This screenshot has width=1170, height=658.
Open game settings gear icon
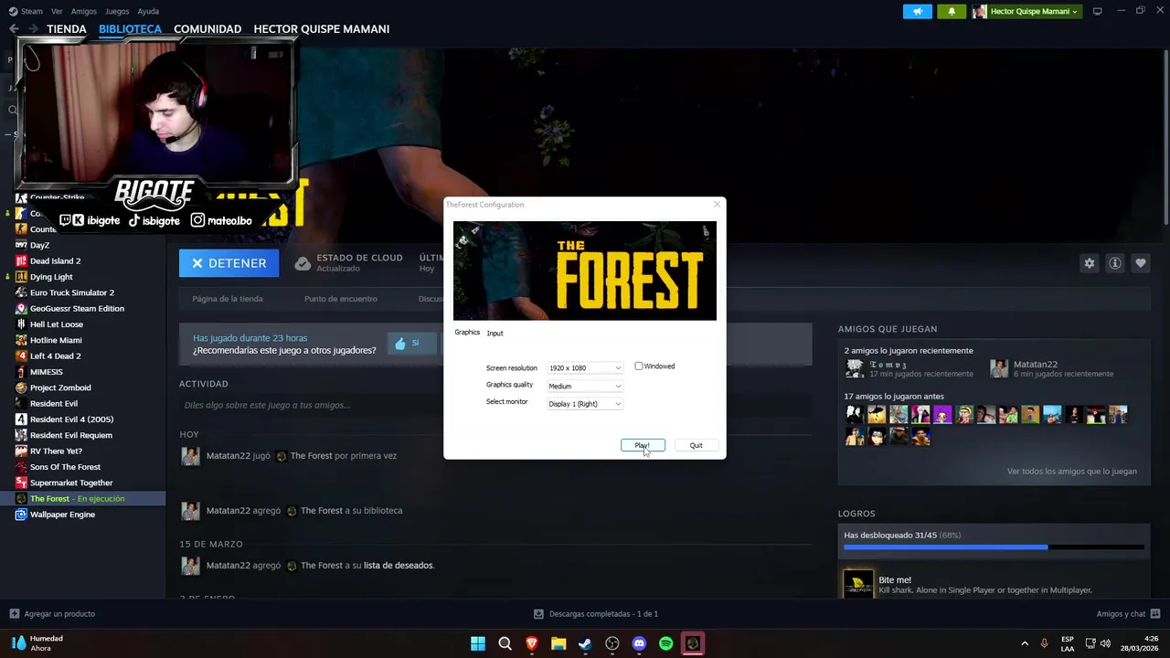pos(1089,263)
